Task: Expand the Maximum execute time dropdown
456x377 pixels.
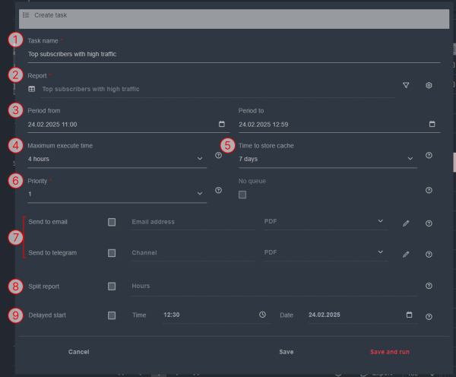Action: [x=200, y=159]
